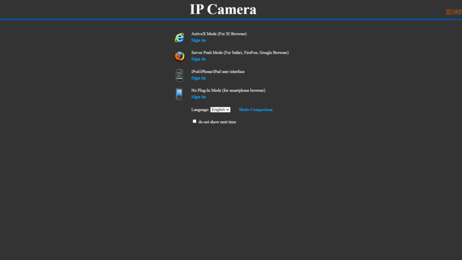Click the Internet Explorer icon for ActiveX Mode
462x260 pixels.
180,37
